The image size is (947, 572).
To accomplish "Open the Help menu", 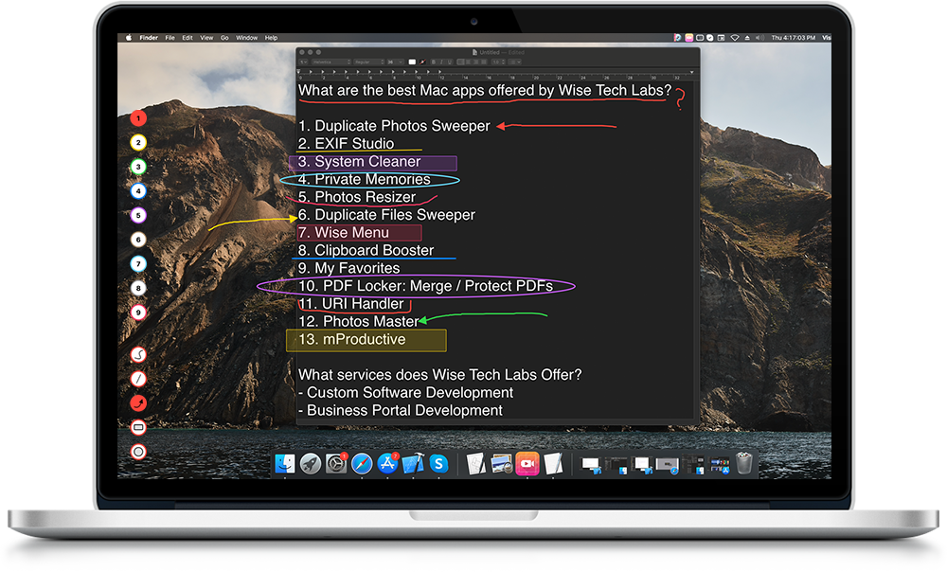I will pyautogui.click(x=271, y=38).
